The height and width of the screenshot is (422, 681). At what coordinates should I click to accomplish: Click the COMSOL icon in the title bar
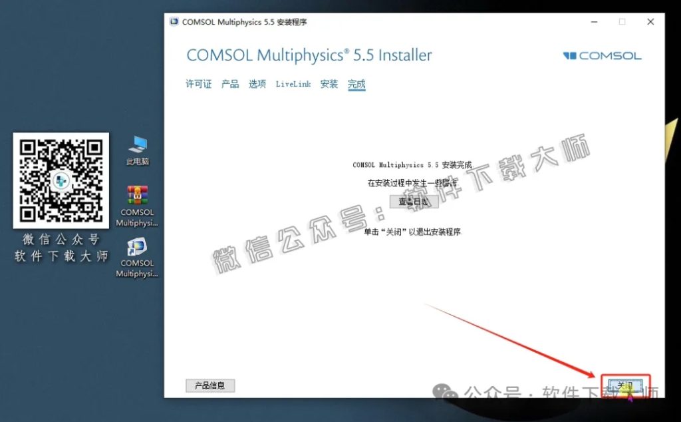click(174, 21)
